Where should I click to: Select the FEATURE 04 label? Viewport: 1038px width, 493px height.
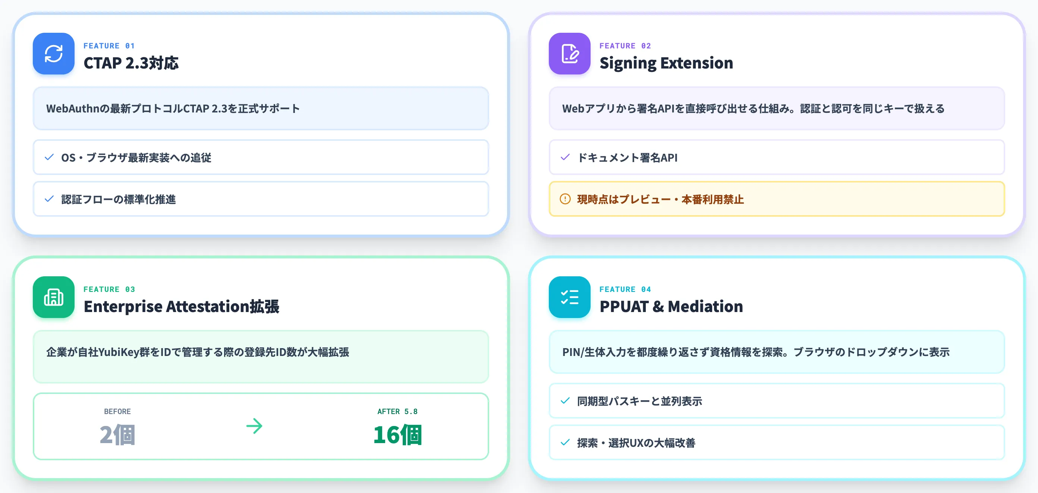click(x=625, y=289)
